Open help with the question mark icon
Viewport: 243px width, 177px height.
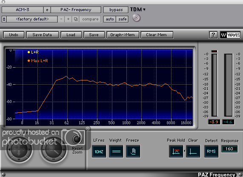tap(213, 35)
